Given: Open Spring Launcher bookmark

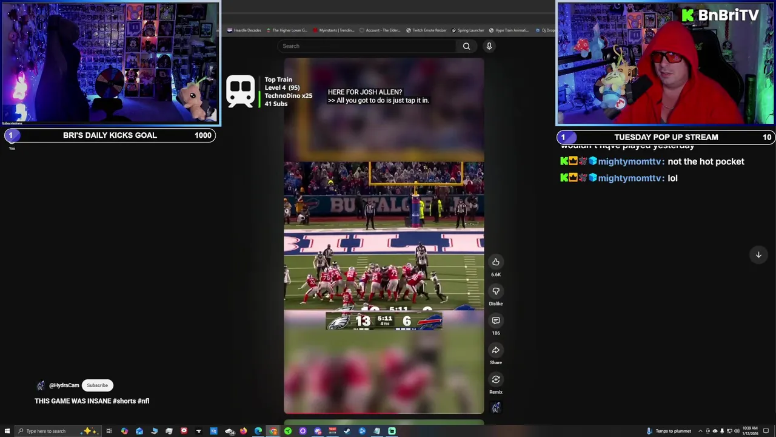Looking at the screenshot, I should tap(468, 30).
